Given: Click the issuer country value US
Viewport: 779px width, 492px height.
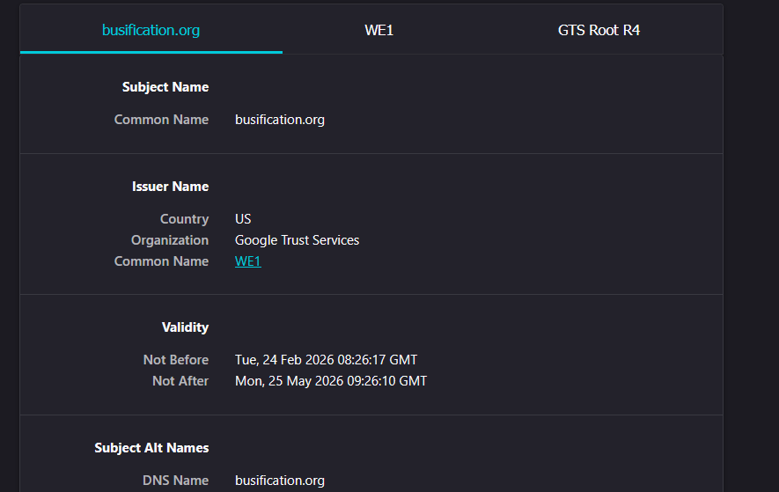Looking at the screenshot, I should pyautogui.click(x=243, y=219).
